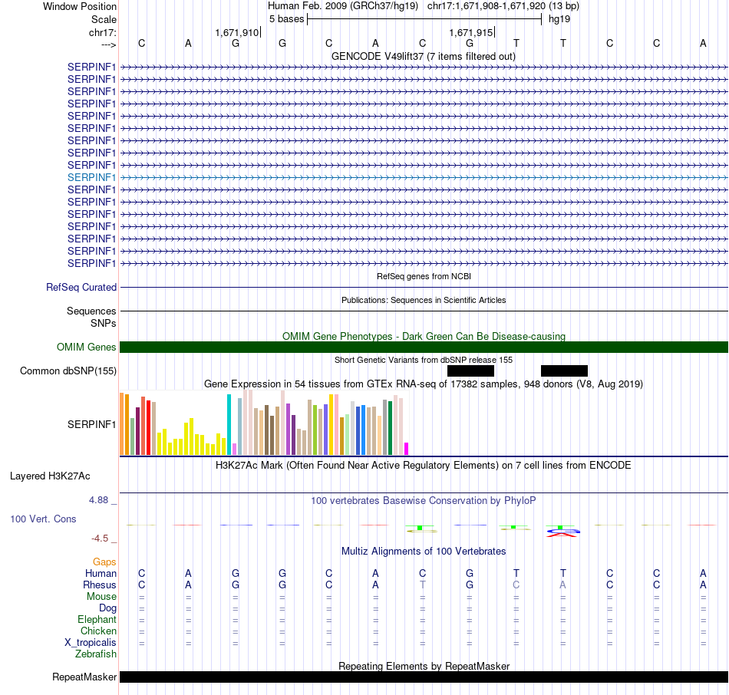Image resolution: width=729 pixels, height=695 pixels.
Task: Click the Elephant species row label
Action: tap(97, 619)
